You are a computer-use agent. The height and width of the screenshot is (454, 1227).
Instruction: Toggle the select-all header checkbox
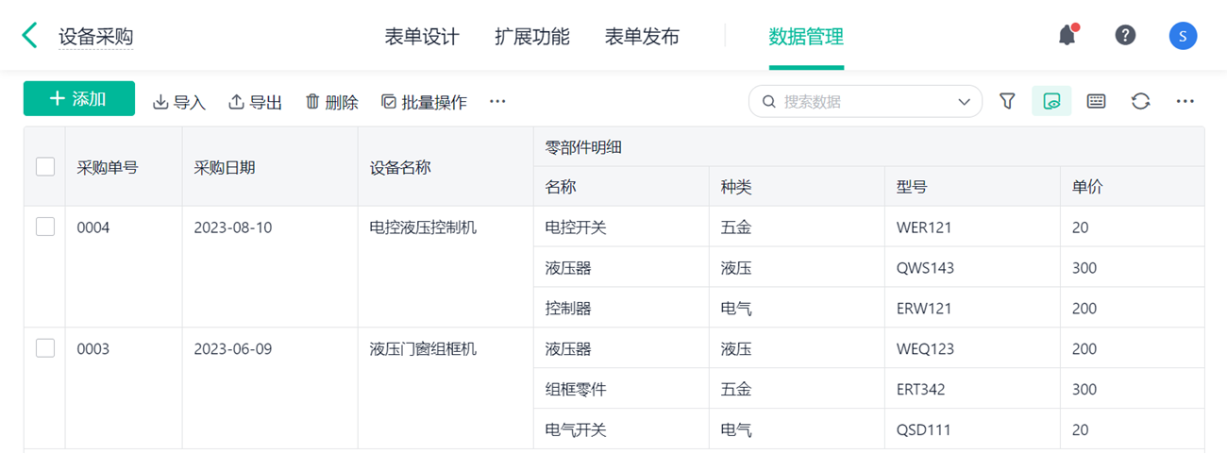pyautogui.click(x=45, y=166)
